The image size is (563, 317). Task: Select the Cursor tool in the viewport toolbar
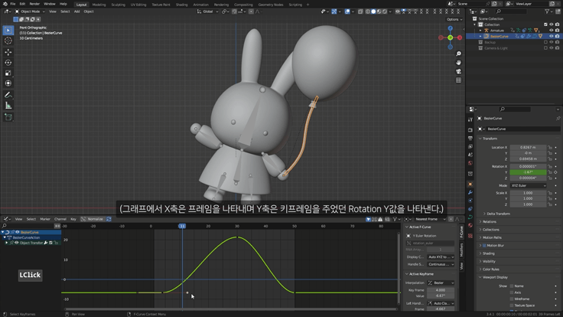[x=8, y=41]
